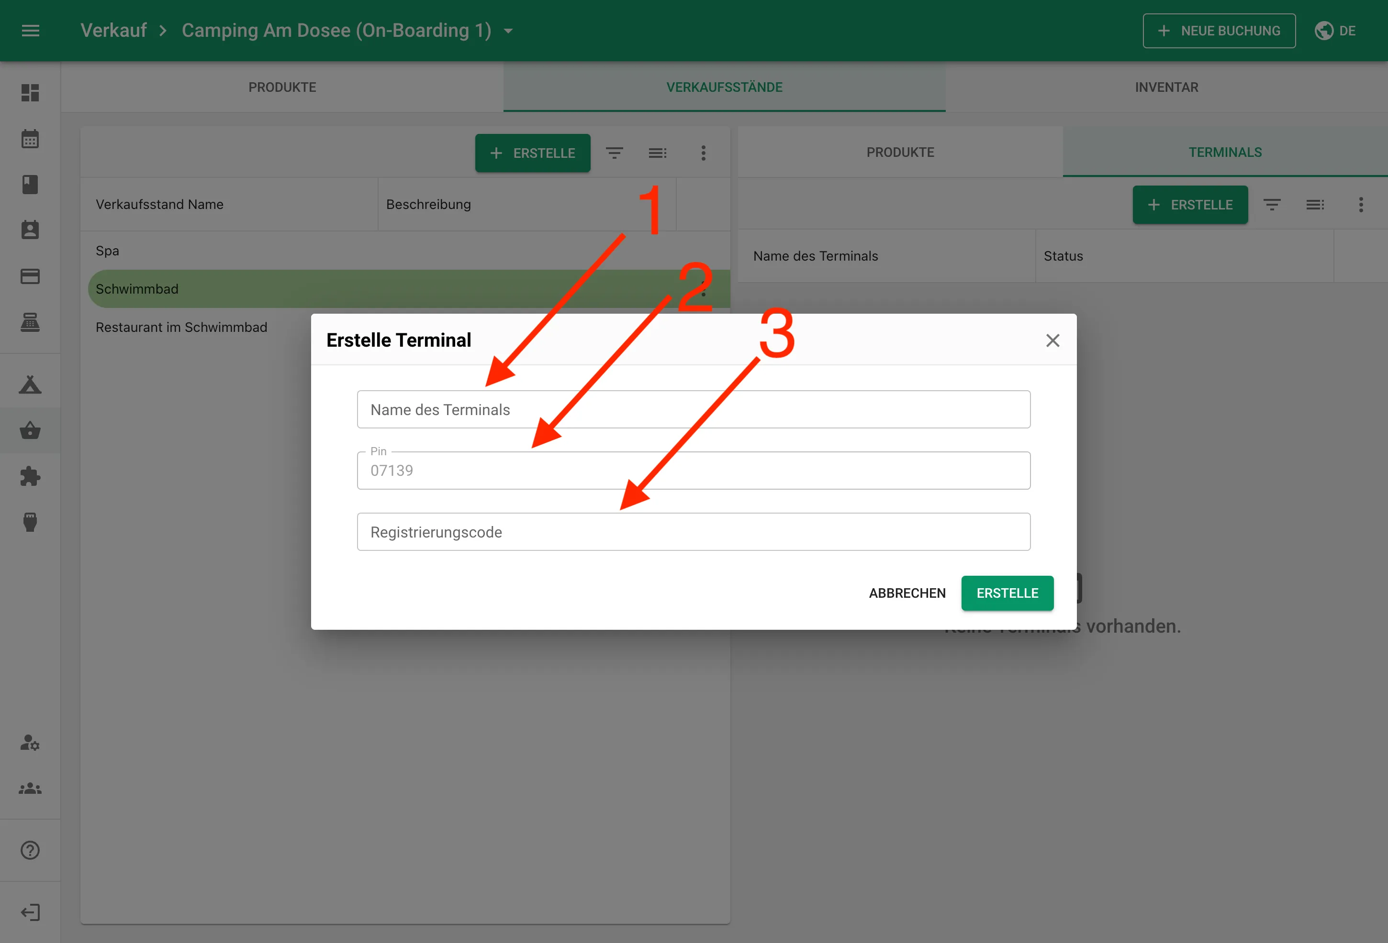The width and height of the screenshot is (1388, 943).
Task: Open the help question mark icon
Action: tap(30, 850)
